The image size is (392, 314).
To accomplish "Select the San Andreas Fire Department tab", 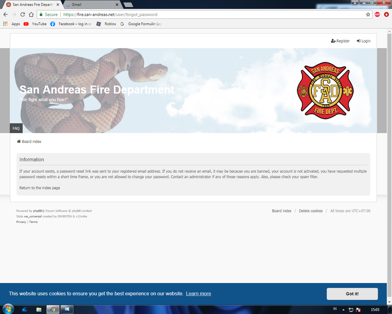I will pos(33,4).
